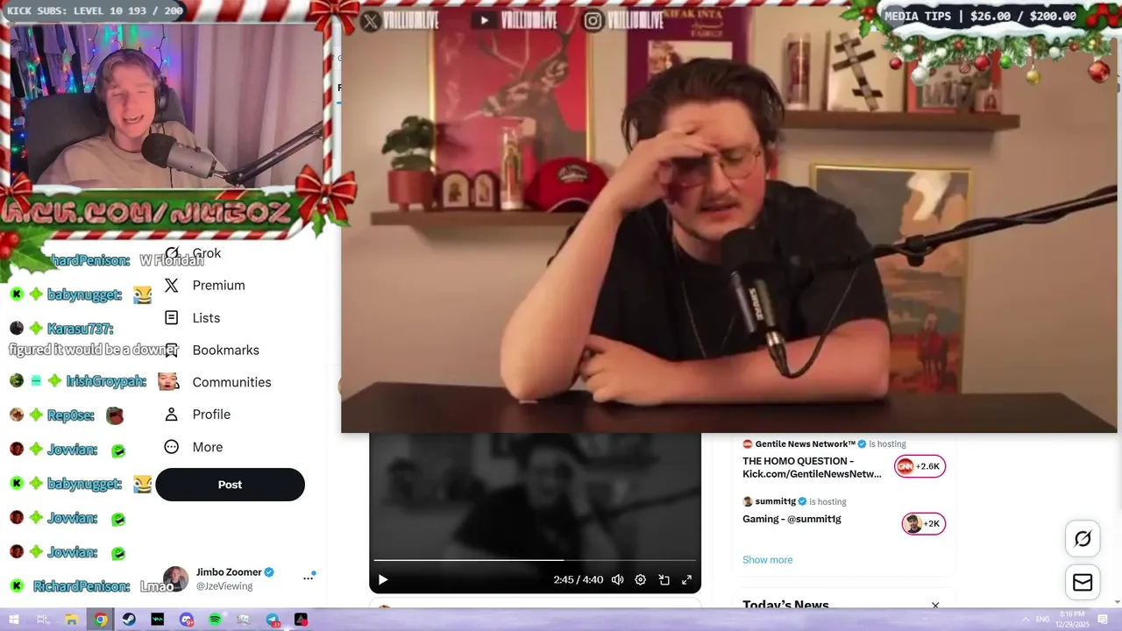Click the black Post button
Image resolution: width=1122 pixels, height=631 pixels.
231,485
